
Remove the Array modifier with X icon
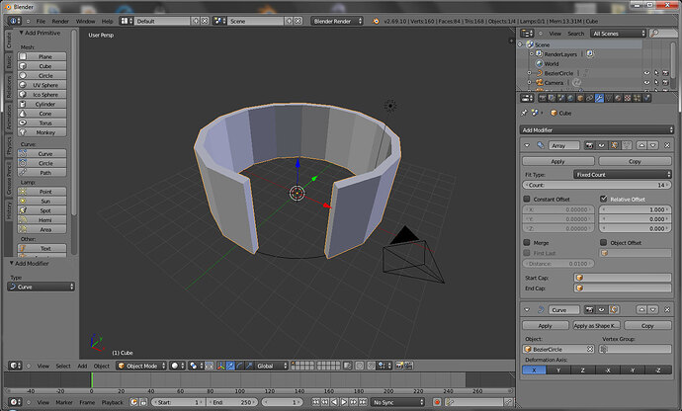click(x=667, y=145)
